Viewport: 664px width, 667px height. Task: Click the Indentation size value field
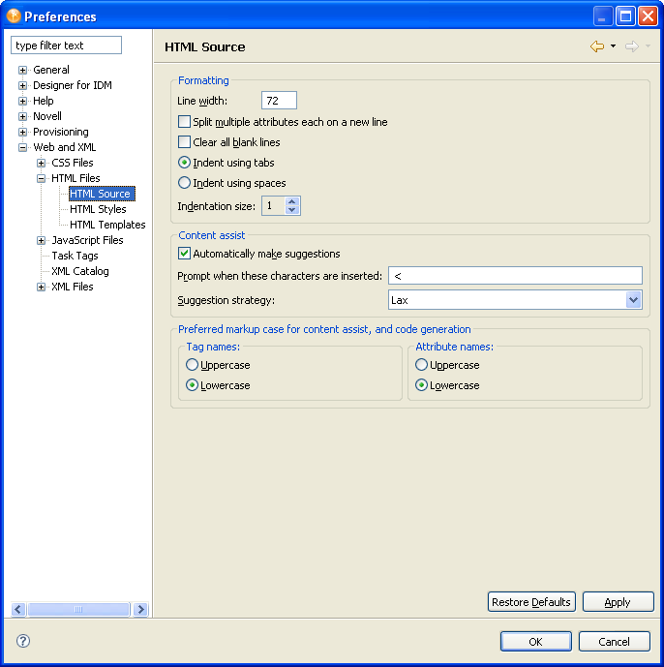click(274, 206)
